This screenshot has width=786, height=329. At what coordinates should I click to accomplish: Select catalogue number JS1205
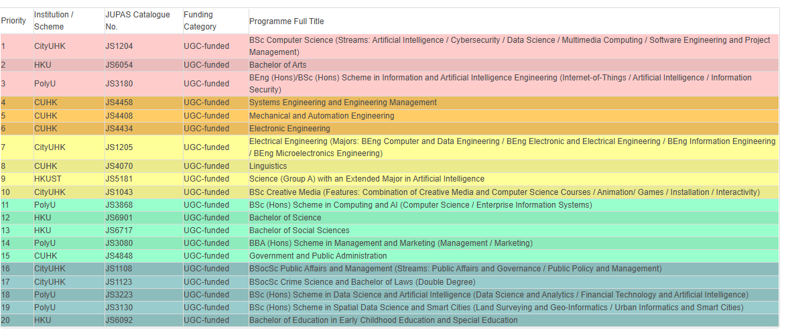click(119, 147)
